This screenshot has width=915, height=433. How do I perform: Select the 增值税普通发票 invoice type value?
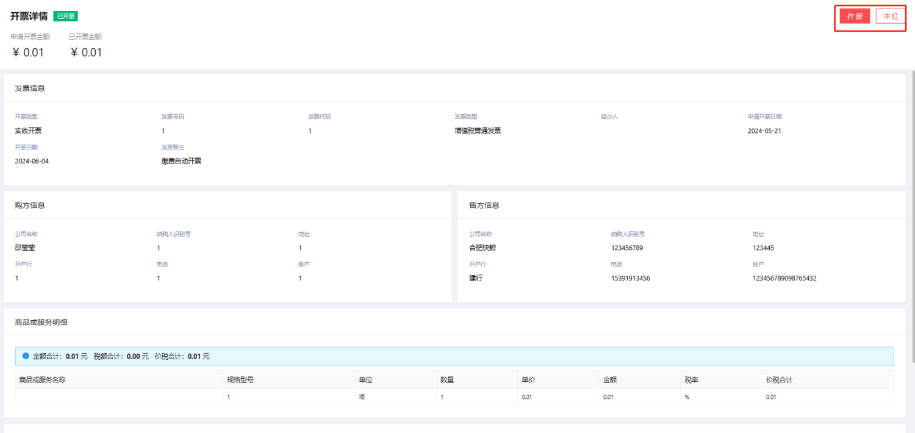coord(478,131)
